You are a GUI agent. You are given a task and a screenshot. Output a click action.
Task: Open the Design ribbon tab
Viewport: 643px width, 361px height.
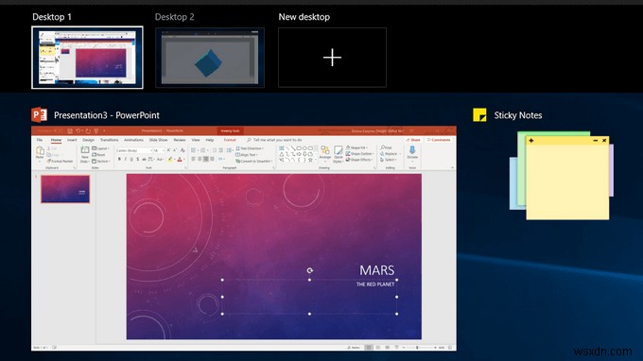pyautogui.click(x=88, y=140)
